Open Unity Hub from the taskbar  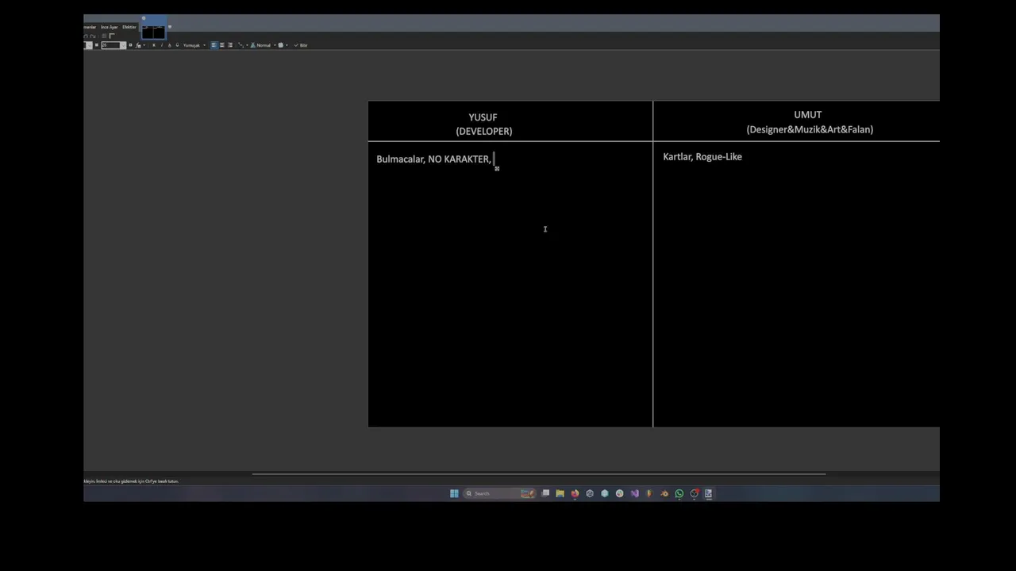tap(590, 493)
